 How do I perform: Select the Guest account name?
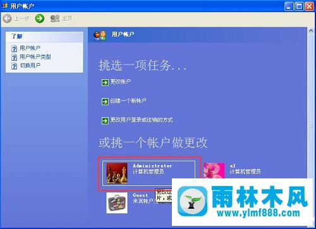[x=140, y=195]
